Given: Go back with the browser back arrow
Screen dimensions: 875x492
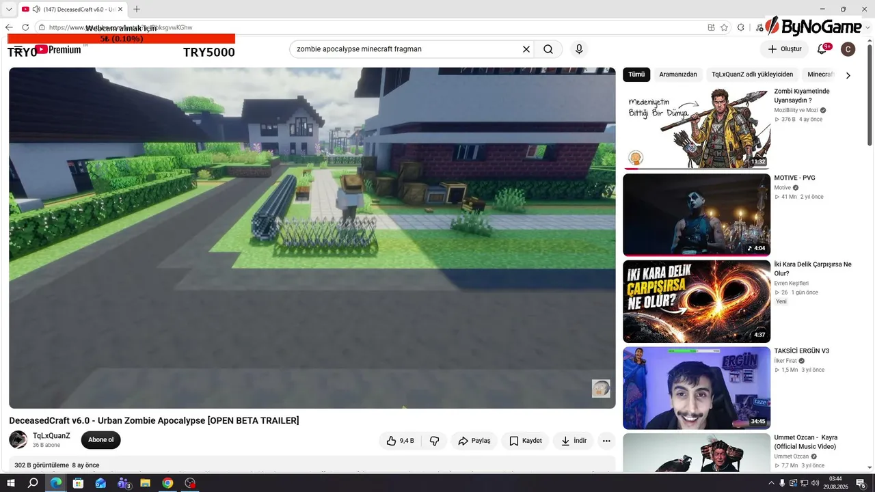Looking at the screenshot, I should pyautogui.click(x=9, y=27).
